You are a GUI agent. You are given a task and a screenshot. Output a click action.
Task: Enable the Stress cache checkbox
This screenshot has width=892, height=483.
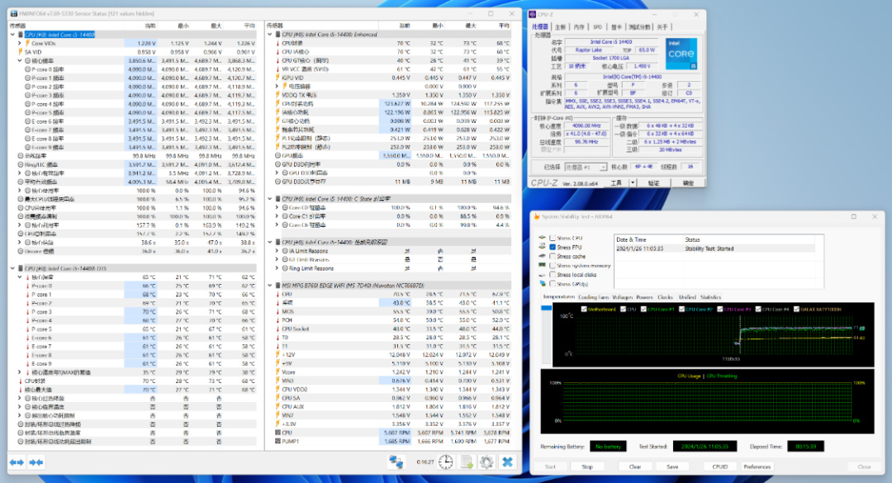point(553,256)
